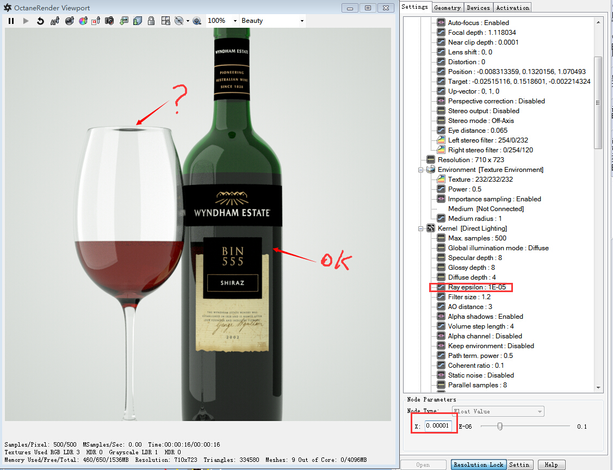Click the save image green-arrow icon

[x=124, y=21]
